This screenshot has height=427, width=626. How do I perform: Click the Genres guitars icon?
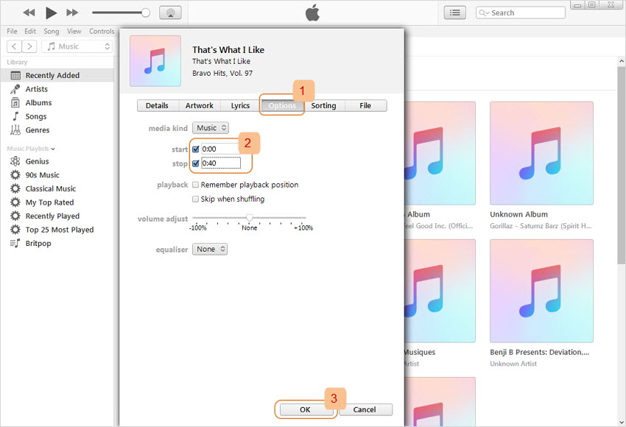(15, 130)
